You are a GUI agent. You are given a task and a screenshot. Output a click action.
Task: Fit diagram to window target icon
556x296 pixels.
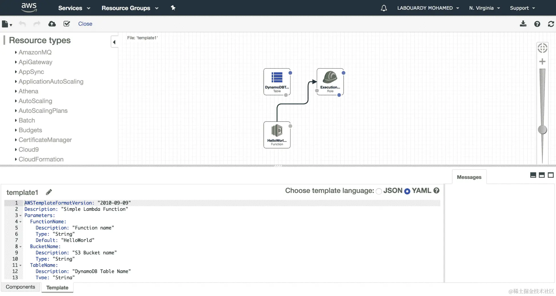click(542, 48)
